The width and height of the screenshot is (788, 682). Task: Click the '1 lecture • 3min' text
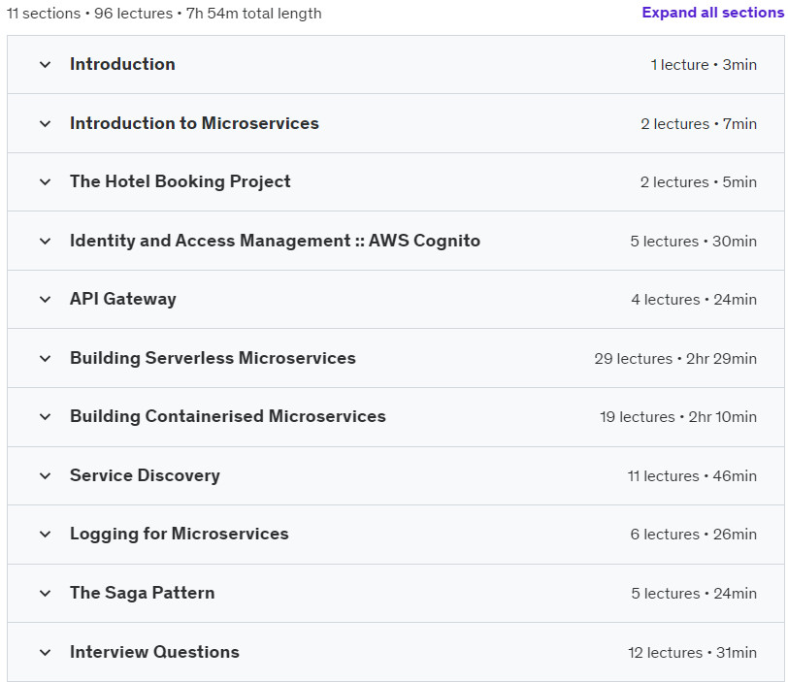(x=704, y=65)
